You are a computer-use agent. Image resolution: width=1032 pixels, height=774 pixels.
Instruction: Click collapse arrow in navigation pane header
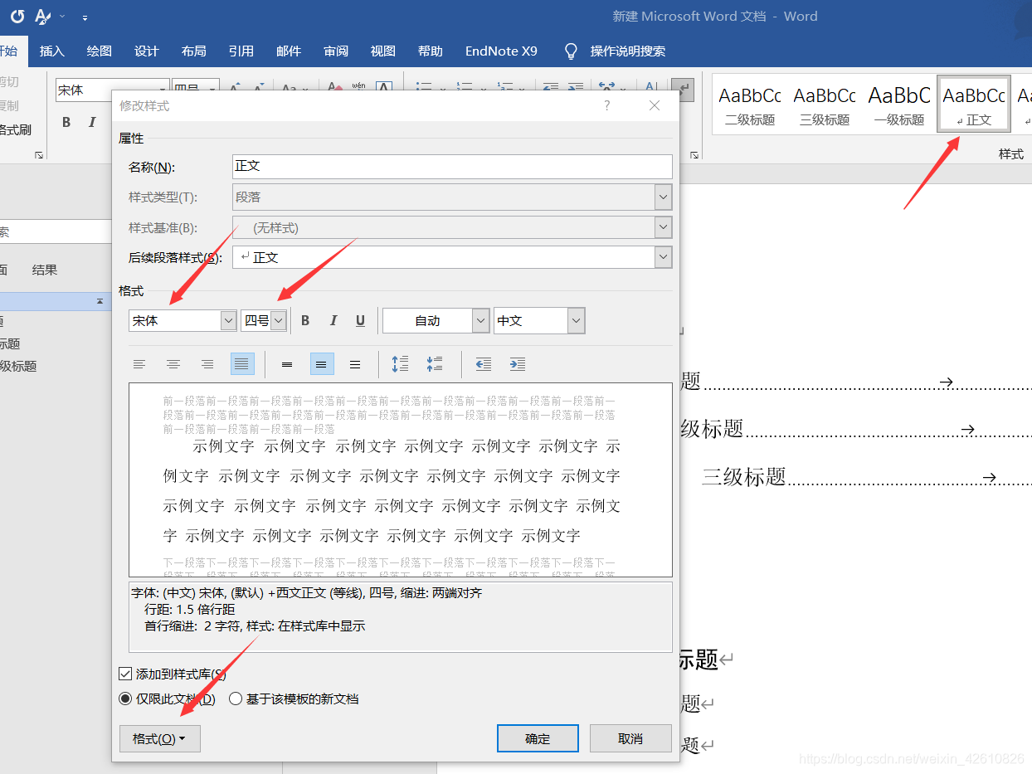pos(100,300)
